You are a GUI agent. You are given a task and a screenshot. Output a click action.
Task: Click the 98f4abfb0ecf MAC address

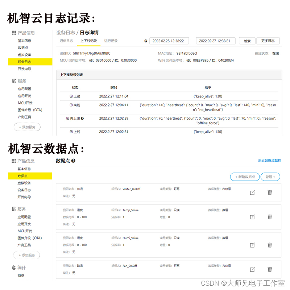187,53
